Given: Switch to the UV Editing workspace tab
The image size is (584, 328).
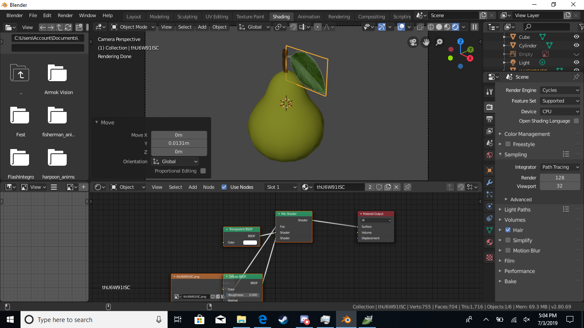Looking at the screenshot, I should click(217, 17).
